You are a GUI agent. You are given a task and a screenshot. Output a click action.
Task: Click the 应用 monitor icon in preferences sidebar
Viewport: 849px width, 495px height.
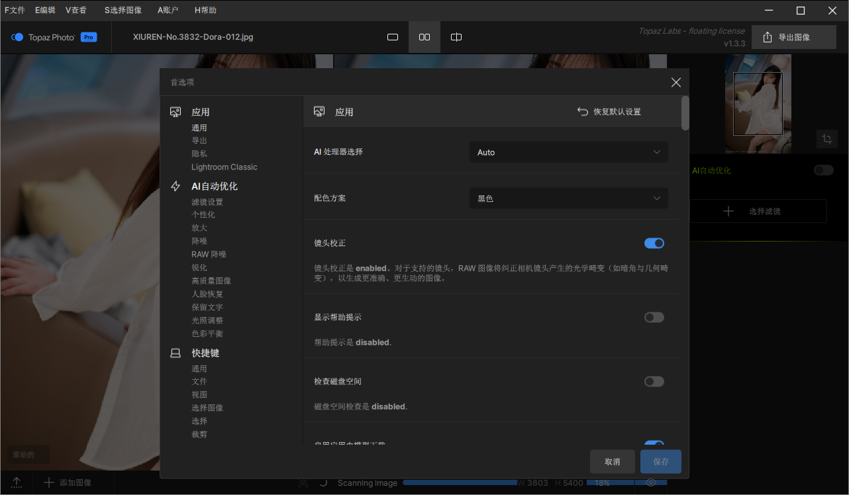click(175, 111)
